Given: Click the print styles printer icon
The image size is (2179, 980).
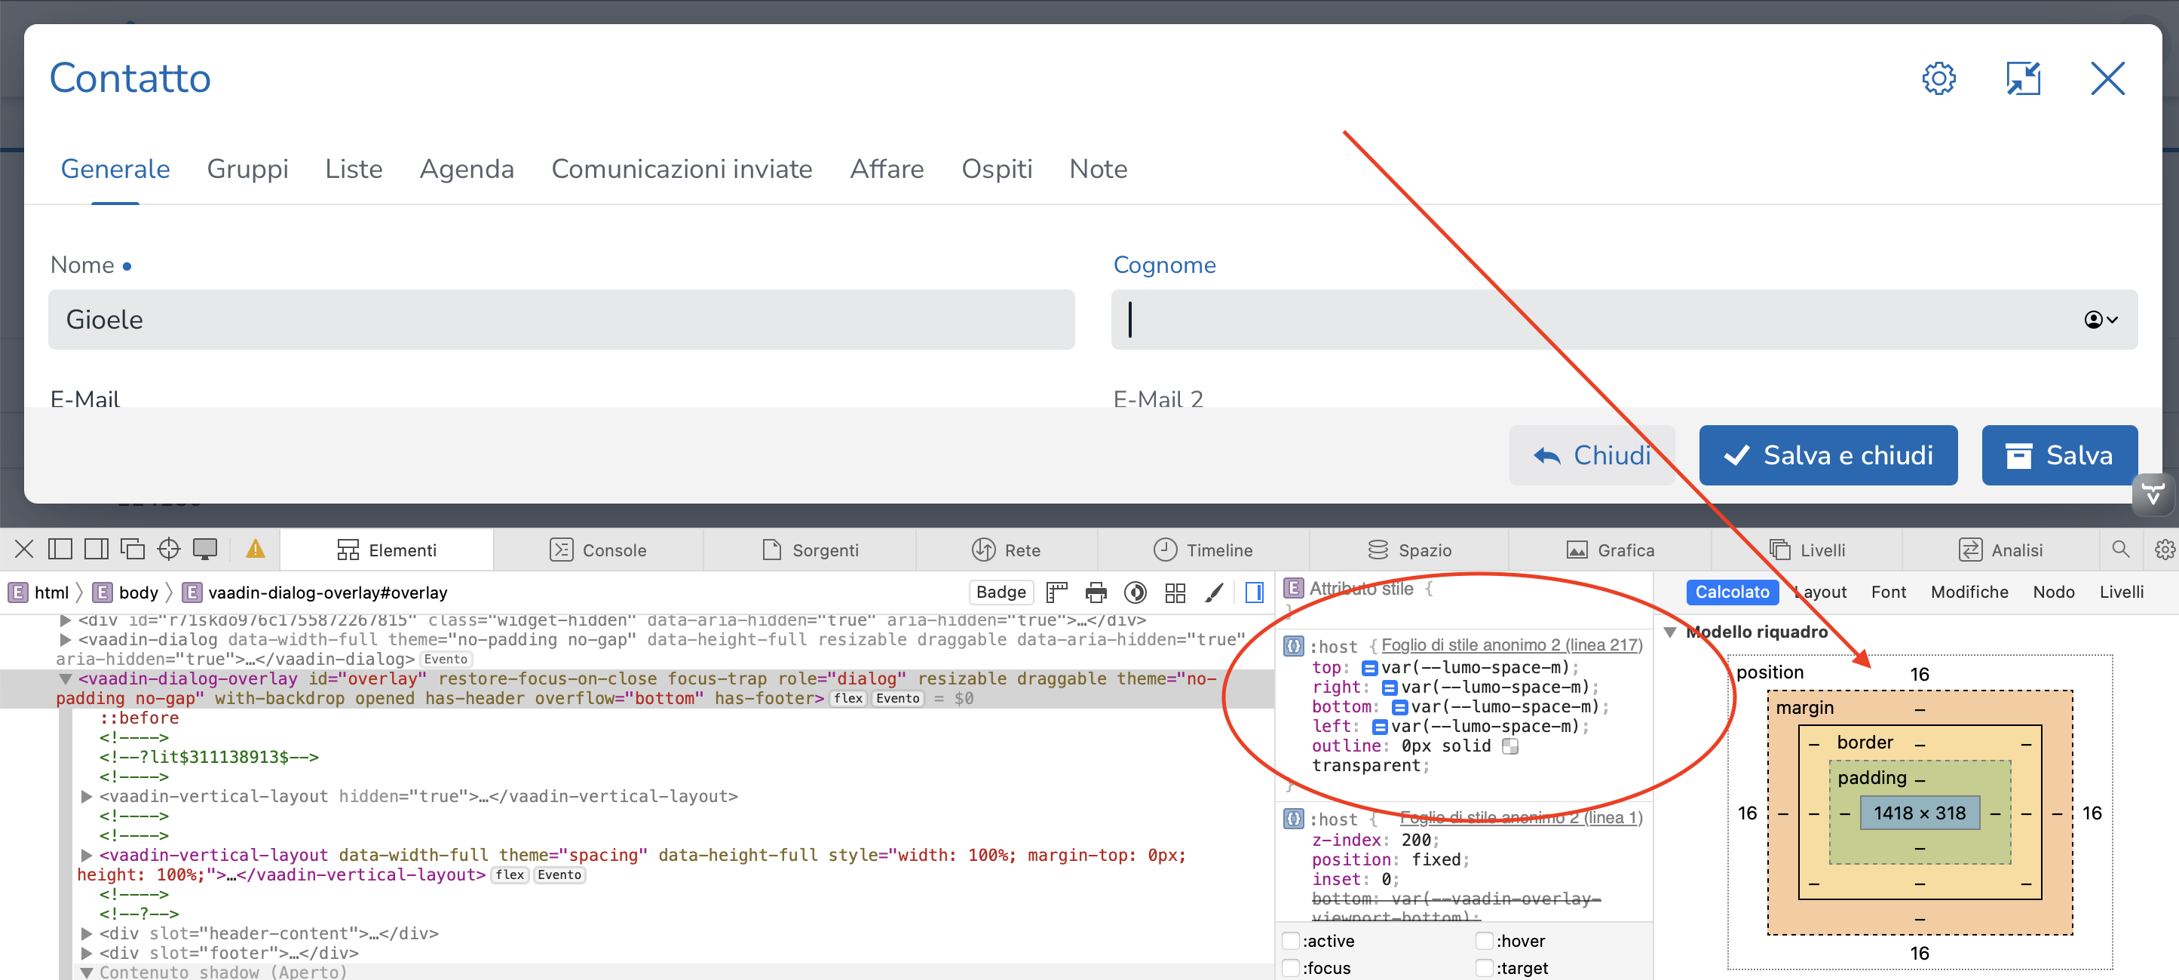Looking at the screenshot, I should pos(1096,593).
